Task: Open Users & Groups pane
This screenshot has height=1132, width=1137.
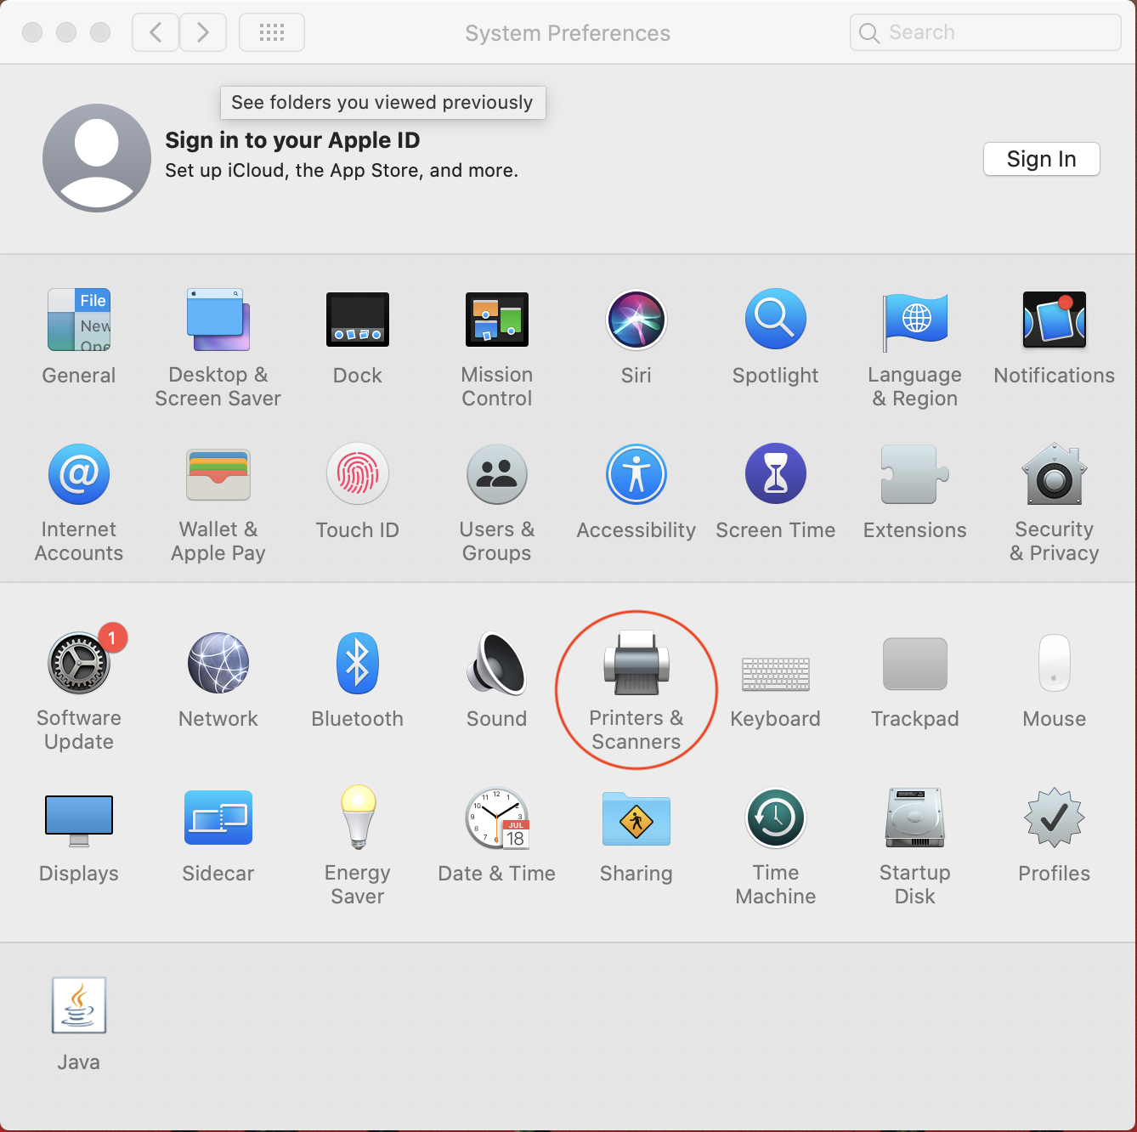Action: [x=497, y=474]
